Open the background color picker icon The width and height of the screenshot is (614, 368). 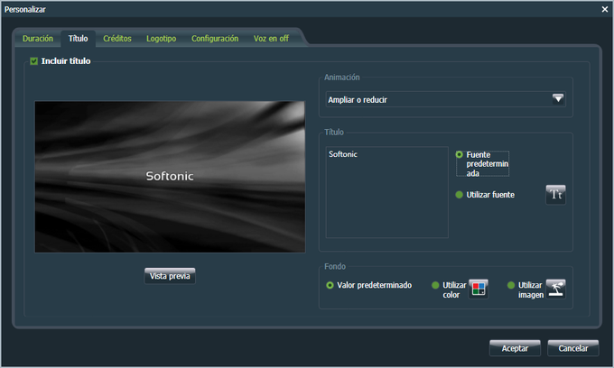coord(479,289)
